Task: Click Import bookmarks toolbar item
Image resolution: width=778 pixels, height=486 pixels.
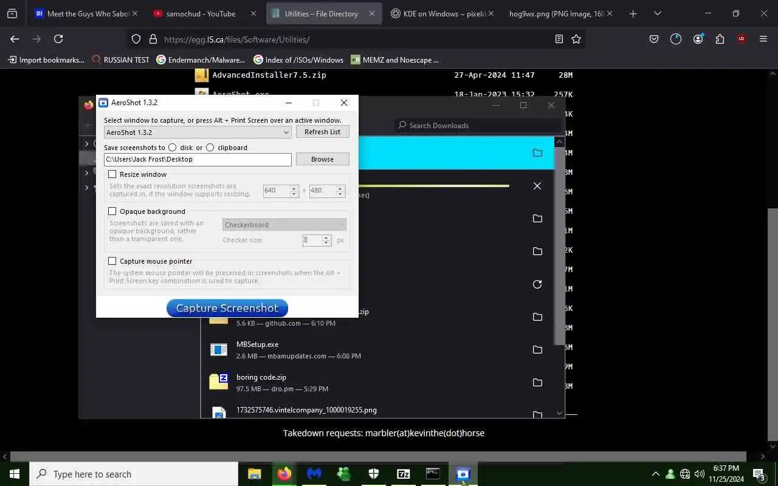Action: click(46, 60)
